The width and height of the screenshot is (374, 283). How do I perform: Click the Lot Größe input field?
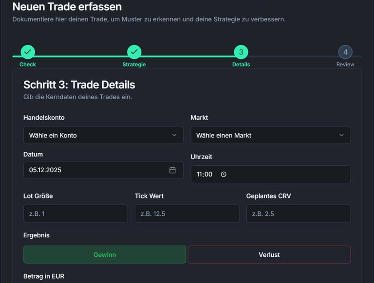(75, 213)
